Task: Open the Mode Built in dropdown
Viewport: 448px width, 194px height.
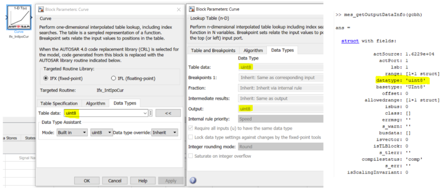Action: (x=72, y=133)
